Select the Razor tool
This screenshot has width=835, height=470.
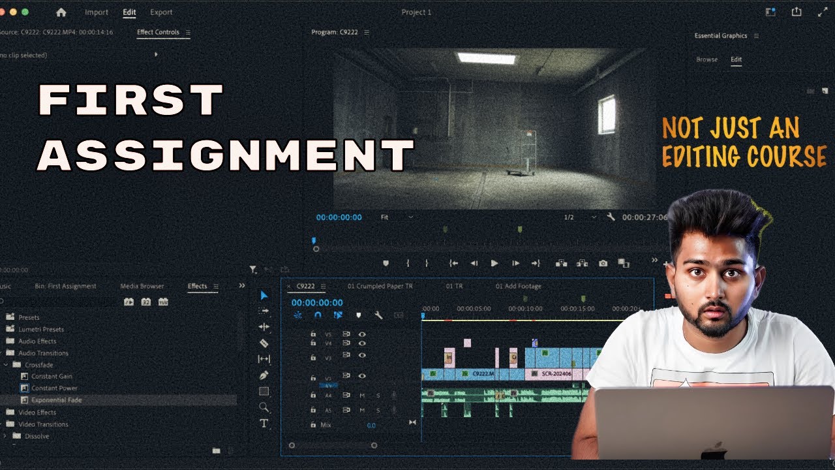tap(264, 343)
